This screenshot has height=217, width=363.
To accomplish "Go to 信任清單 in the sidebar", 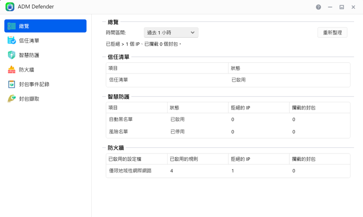I will [46, 40].
